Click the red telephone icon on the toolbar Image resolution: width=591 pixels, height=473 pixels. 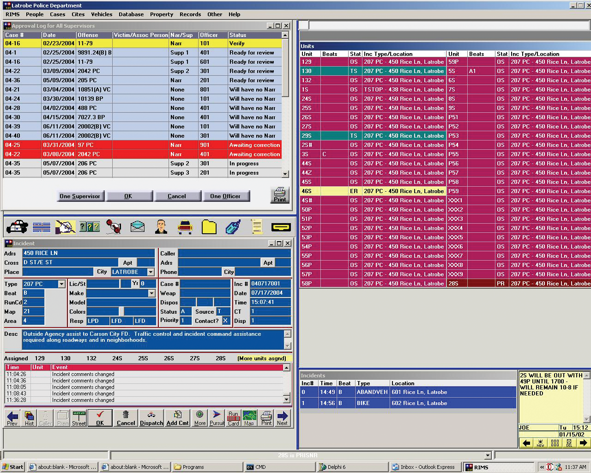[x=113, y=226]
